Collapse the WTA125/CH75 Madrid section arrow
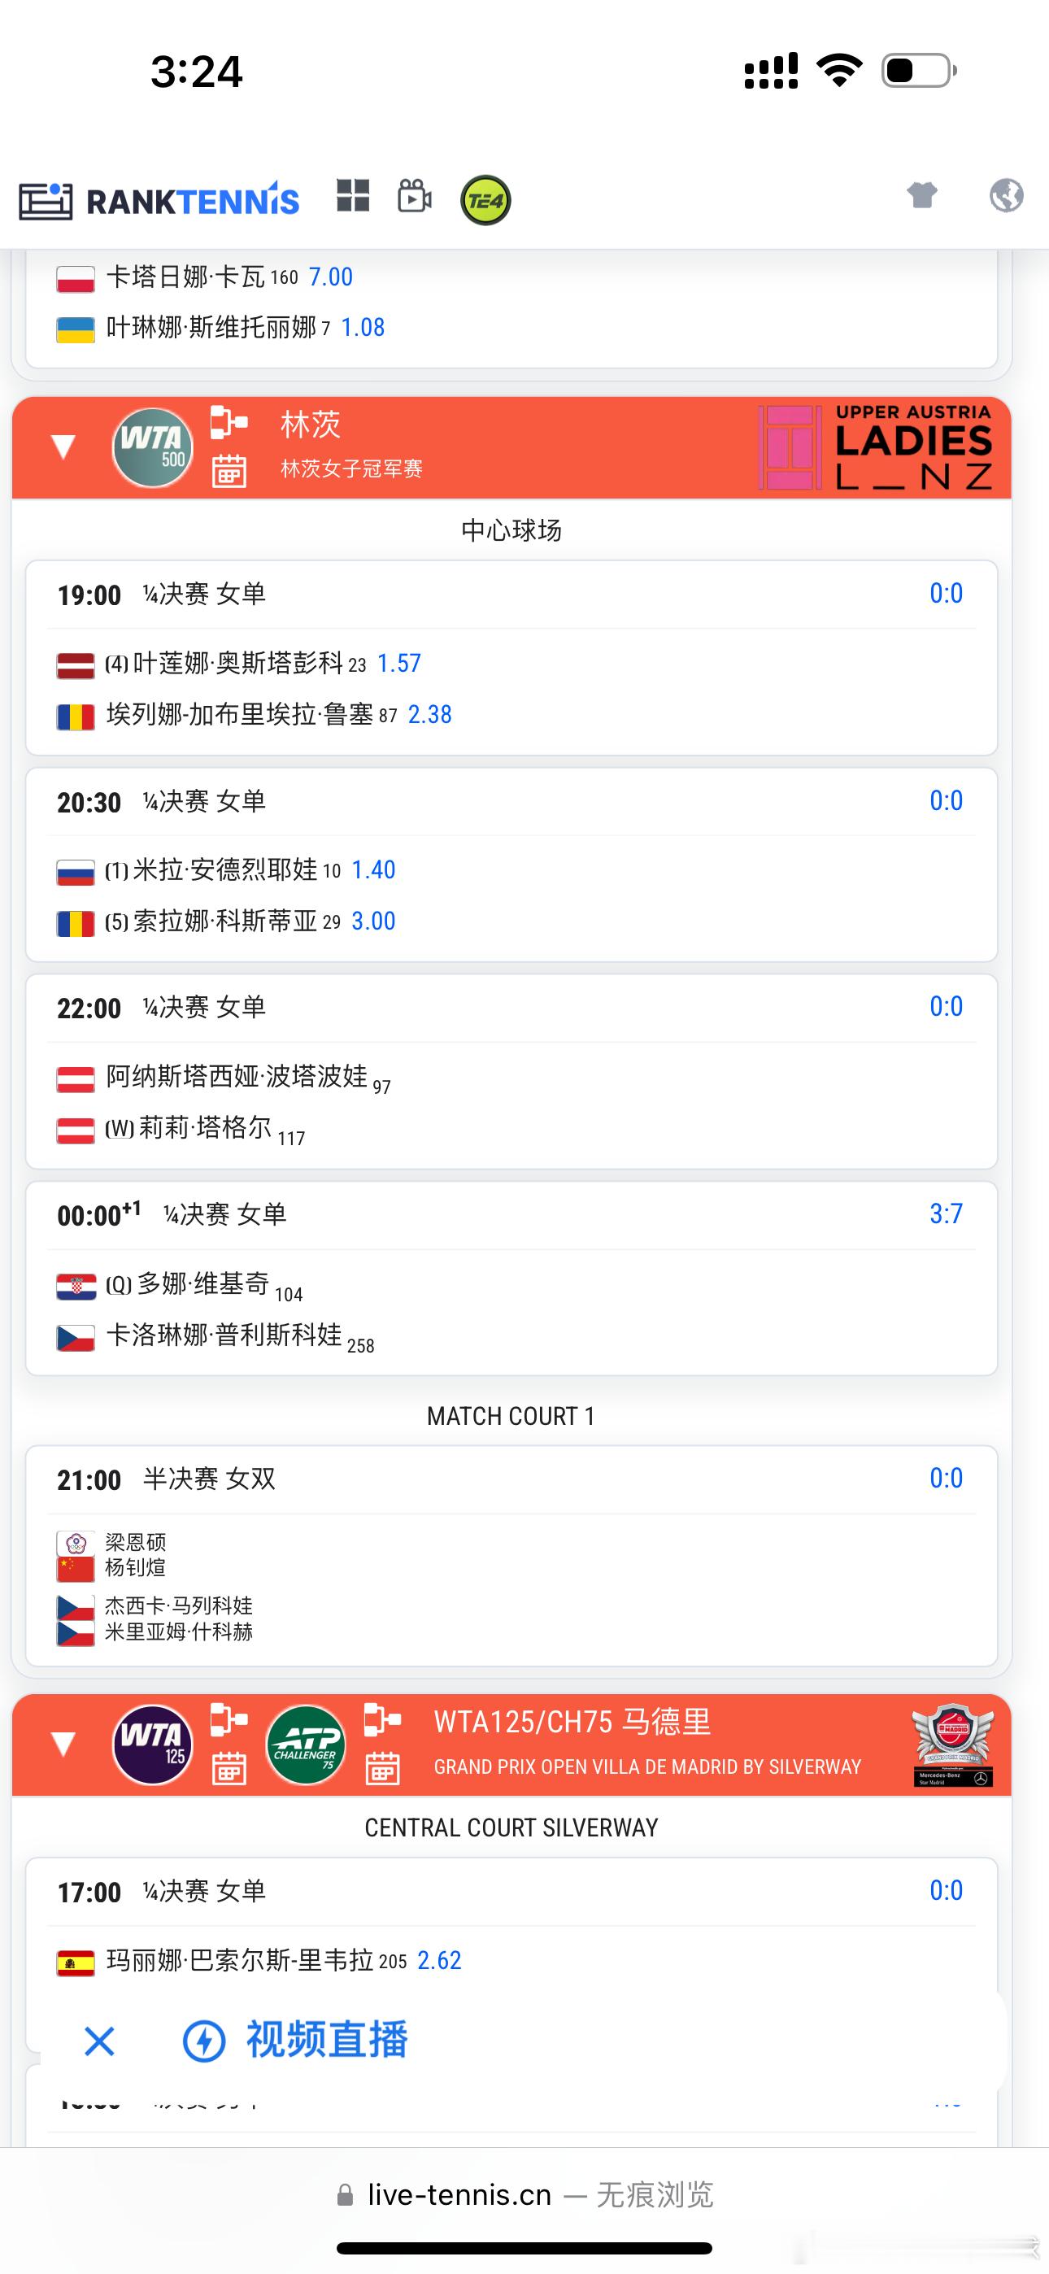 63,1744
